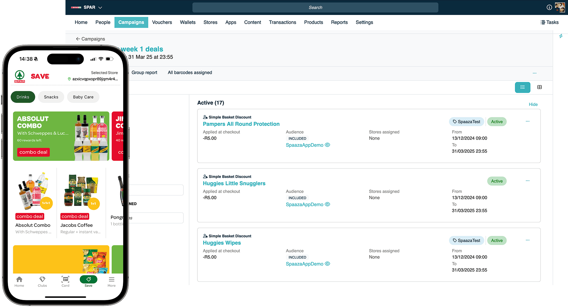Tap the store location pin icon
The image size is (568, 308).
(69, 79)
